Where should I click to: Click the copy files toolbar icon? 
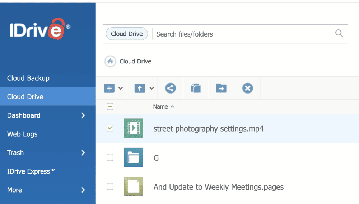point(196,88)
